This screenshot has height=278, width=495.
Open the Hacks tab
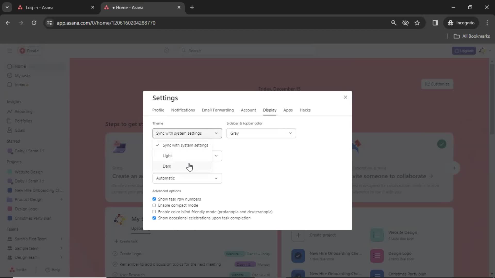coord(305,110)
